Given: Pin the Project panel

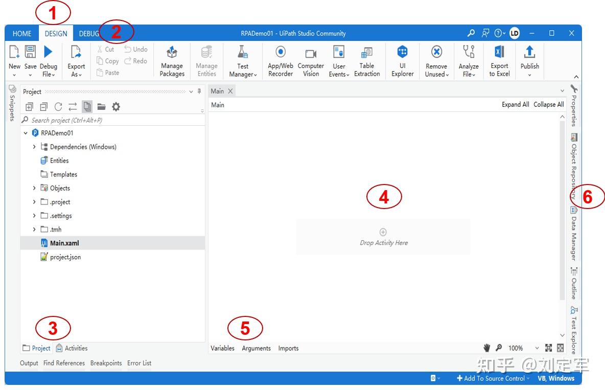Looking at the screenshot, I should pos(199,91).
